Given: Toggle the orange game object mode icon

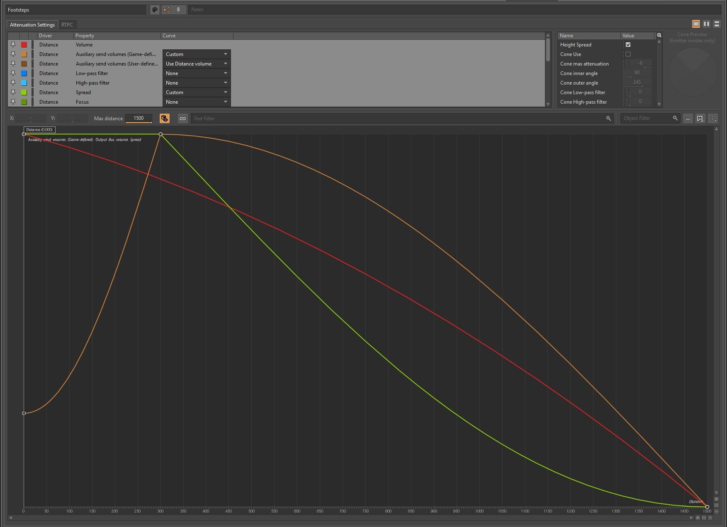Looking at the screenshot, I should coord(165,118).
